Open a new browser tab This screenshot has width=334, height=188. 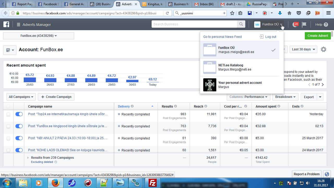(x=292, y=4)
